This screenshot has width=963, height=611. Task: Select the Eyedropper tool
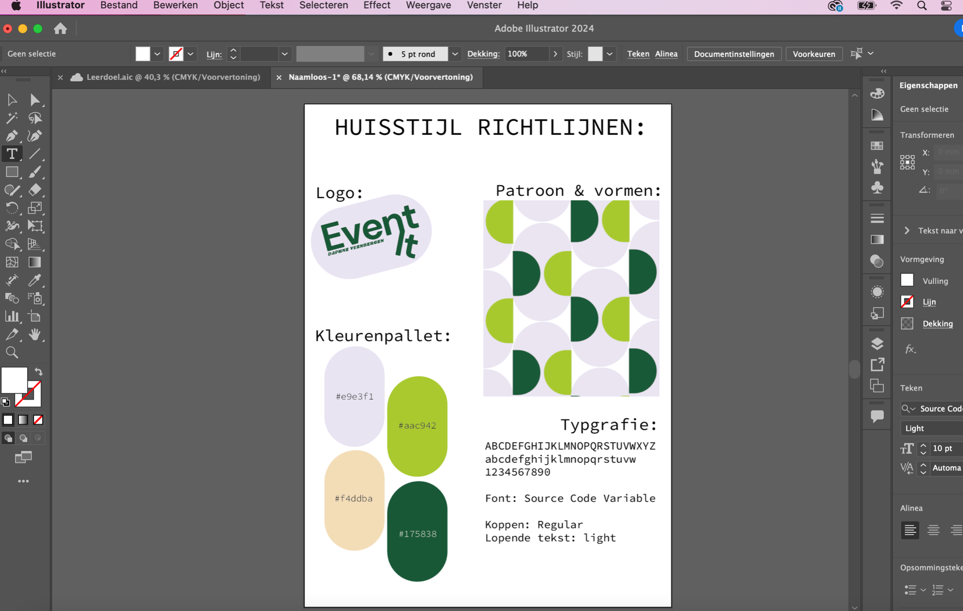point(35,280)
